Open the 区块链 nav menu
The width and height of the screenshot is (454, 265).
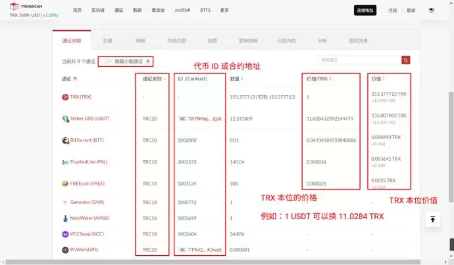click(98, 10)
